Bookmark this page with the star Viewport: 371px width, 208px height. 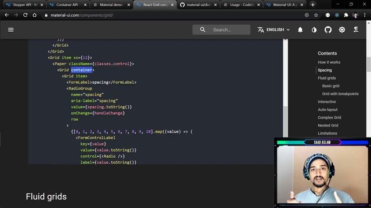coord(316,15)
